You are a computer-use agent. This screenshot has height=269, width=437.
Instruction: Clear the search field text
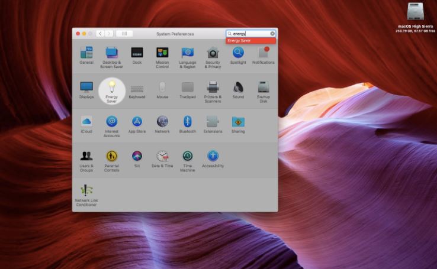pyautogui.click(x=273, y=34)
